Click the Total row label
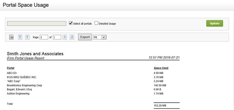Viewport: 234px width, 110px height. [x=10, y=104]
